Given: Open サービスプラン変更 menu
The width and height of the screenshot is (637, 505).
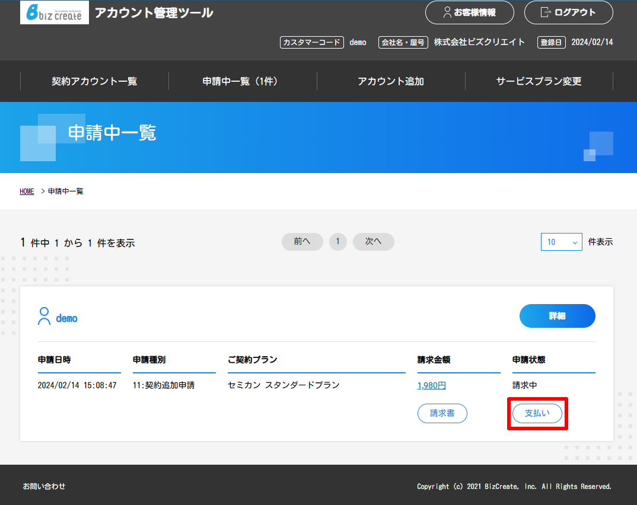Looking at the screenshot, I should click(539, 81).
